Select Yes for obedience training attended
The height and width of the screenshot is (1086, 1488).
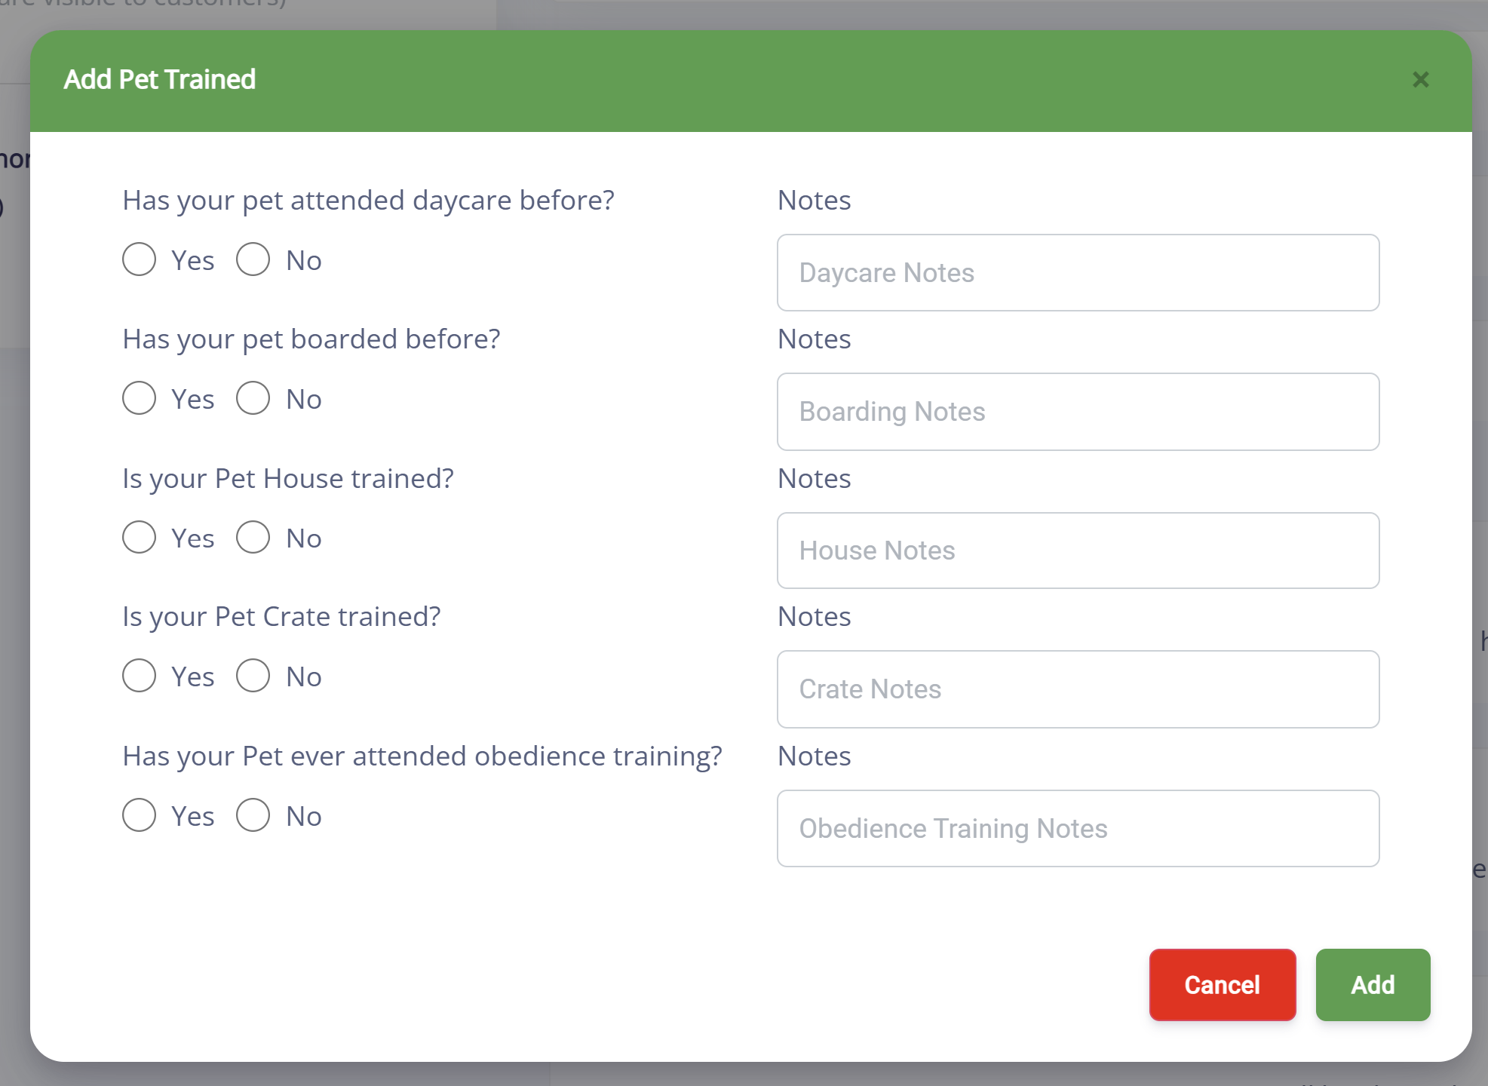pyautogui.click(x=140, y=815)
